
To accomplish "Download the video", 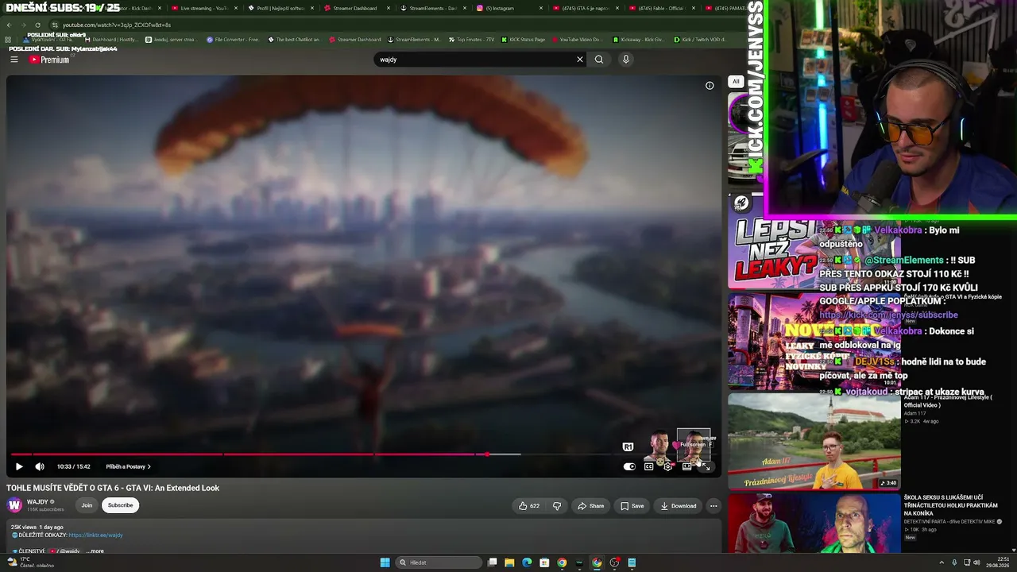I will click(679, 506).
